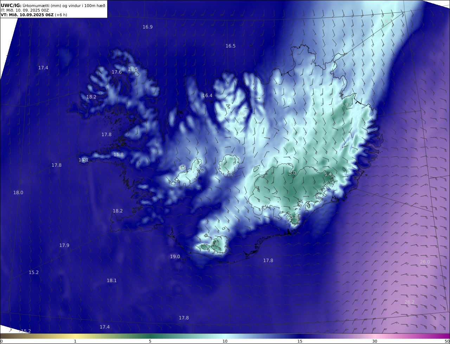Click the 16.5 map value
Image resolution: width=450 pixels, height=344 pixels.
point(230,46)
